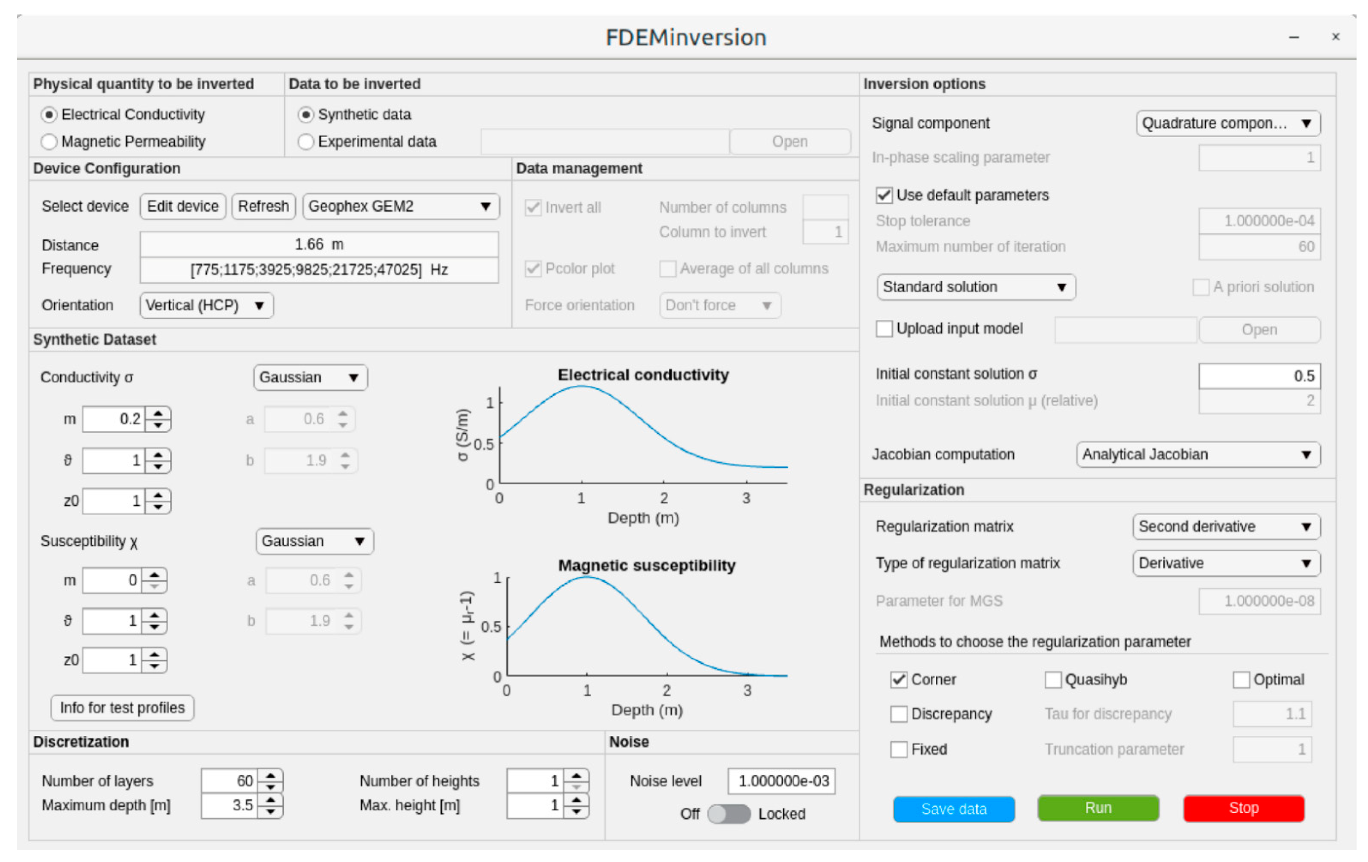Expand the Signal component dropdown

1228,123
